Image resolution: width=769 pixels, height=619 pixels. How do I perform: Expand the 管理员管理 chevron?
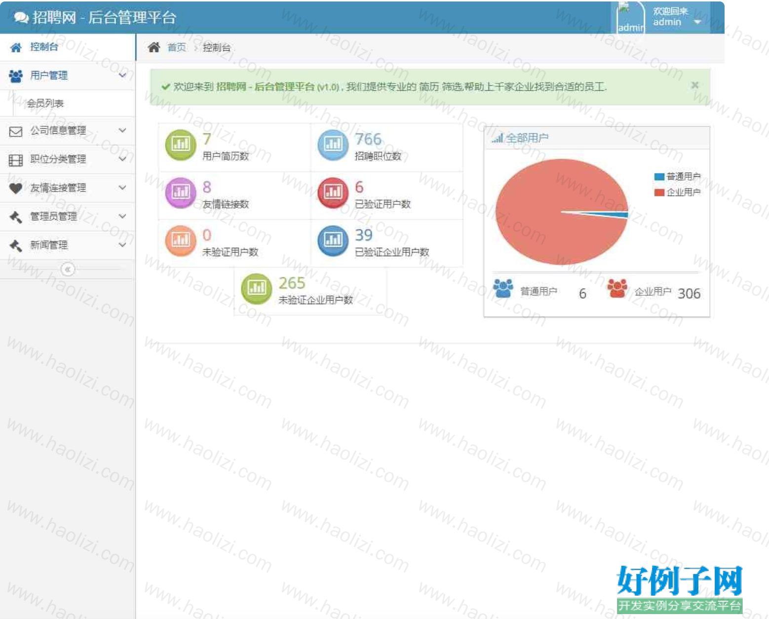click(x=122, y=216)
